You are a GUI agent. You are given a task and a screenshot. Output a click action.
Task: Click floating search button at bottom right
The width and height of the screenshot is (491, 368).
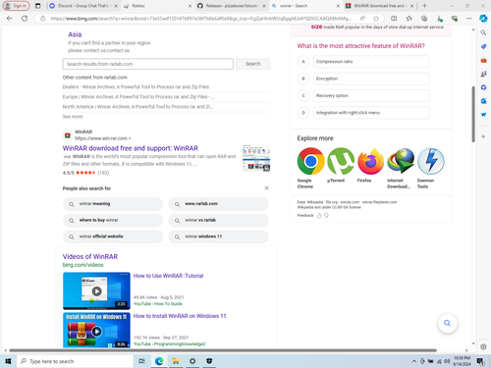click(x=447, y=323)
